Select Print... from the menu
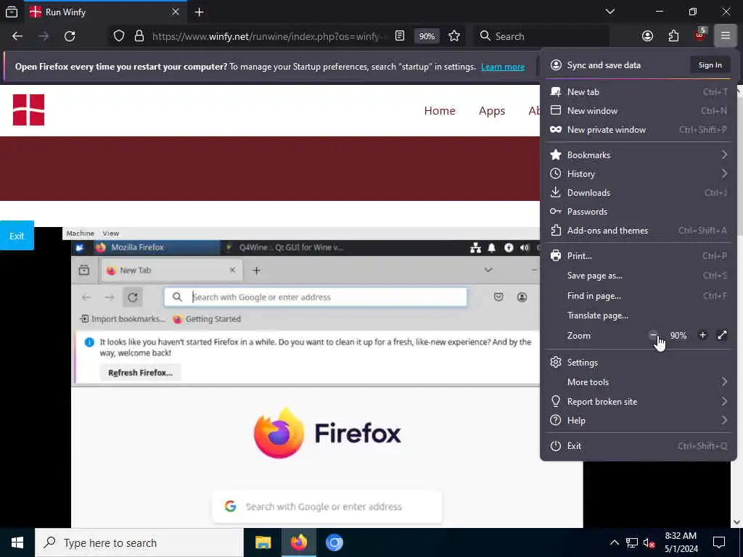The image size is (743, 557). coord(639,256)
